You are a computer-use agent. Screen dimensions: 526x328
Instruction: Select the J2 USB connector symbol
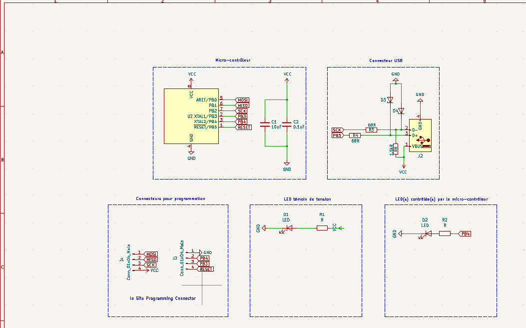point(420,135)
